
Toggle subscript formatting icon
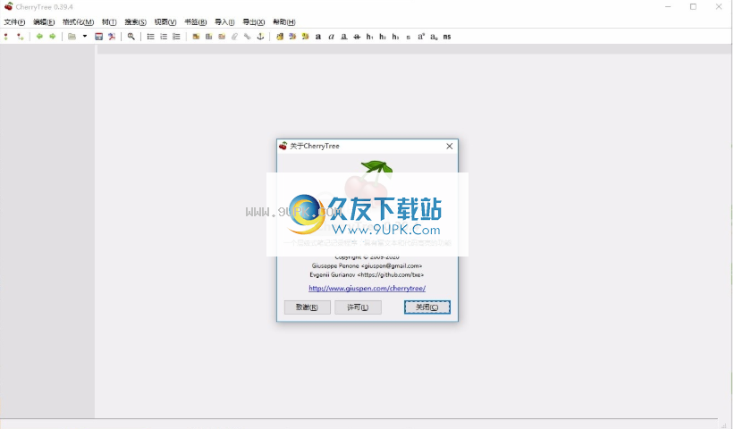coord(434,37)
